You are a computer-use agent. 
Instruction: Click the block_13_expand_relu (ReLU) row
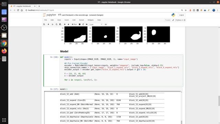[112, 108]
